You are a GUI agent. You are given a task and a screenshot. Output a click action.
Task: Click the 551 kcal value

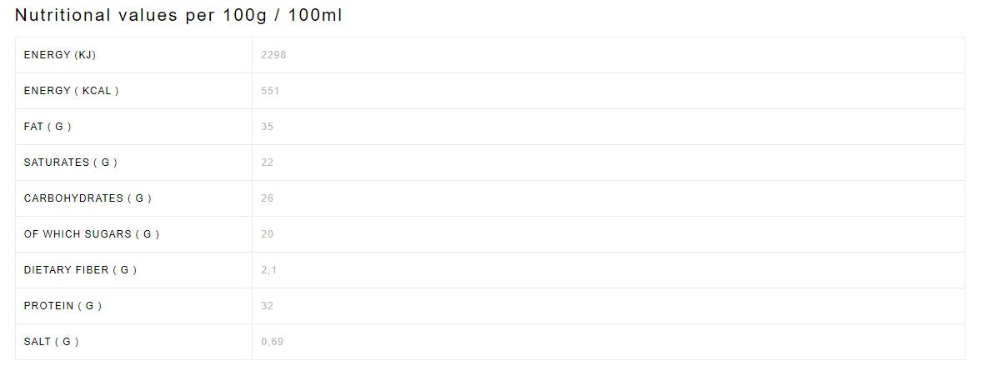271,91
